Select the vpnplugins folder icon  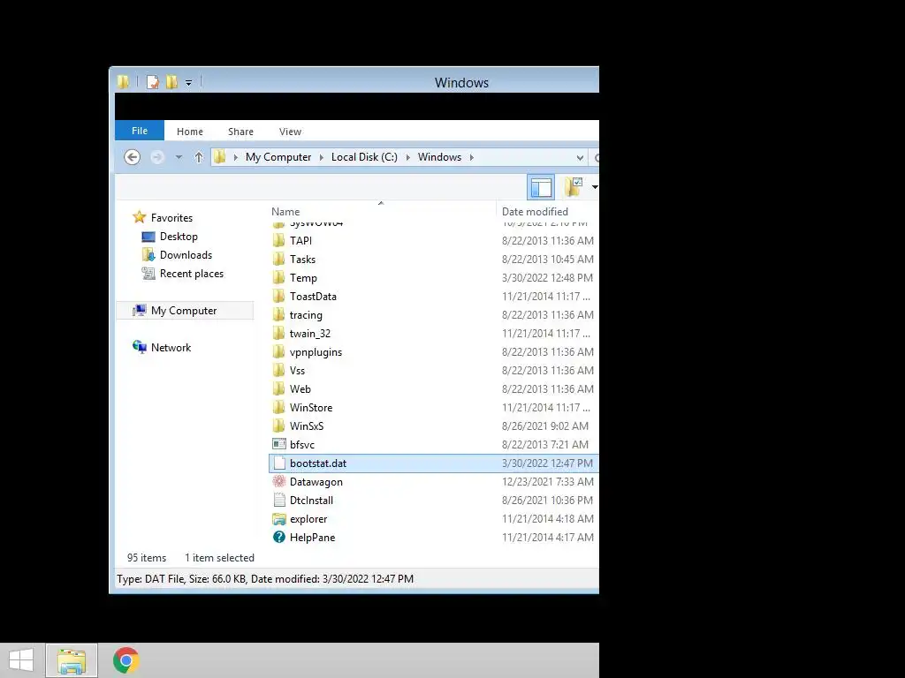pyautogui.click(x=278, y=351)
